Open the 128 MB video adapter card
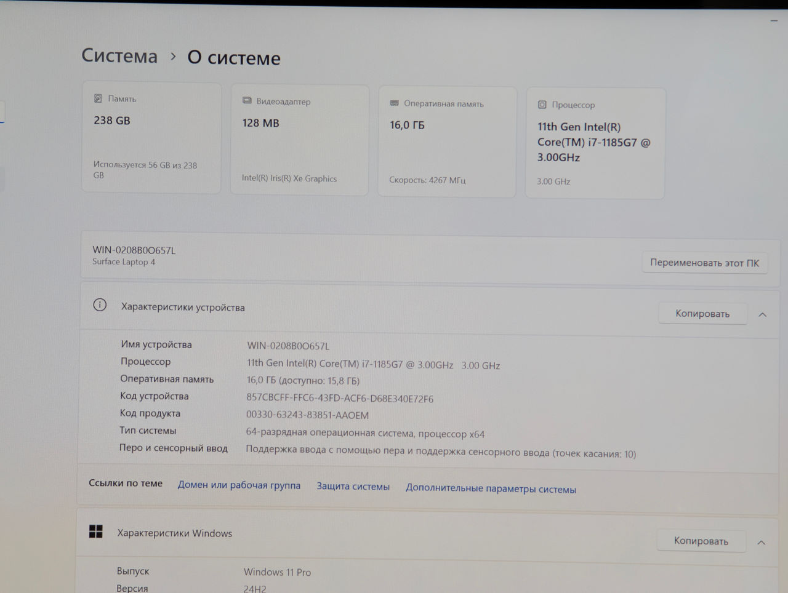The image size is (788, 593). tap(300, 140)
